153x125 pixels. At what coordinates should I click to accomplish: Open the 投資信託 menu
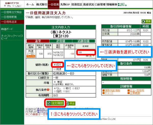tap(77, 5)
